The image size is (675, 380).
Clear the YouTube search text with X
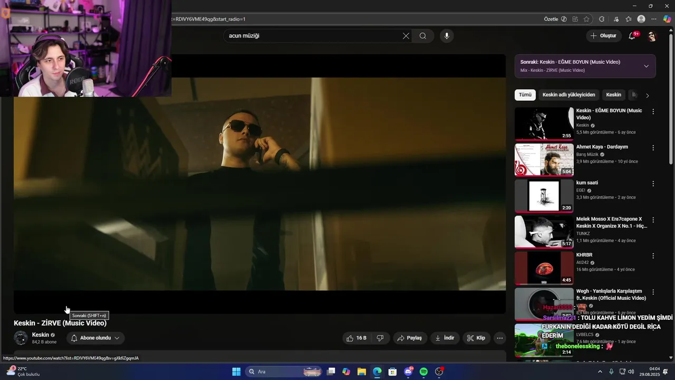click(406, 36)
